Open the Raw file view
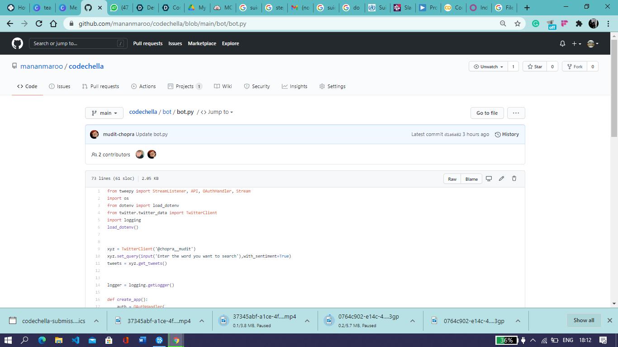Screen dimensions: 618x347 [x=452, y=179]
